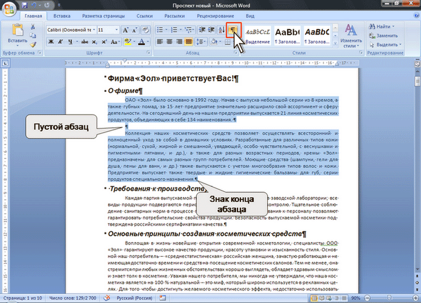Switch to the Главная tab
This screenshot has height=303, width=421.
point(33,16)
